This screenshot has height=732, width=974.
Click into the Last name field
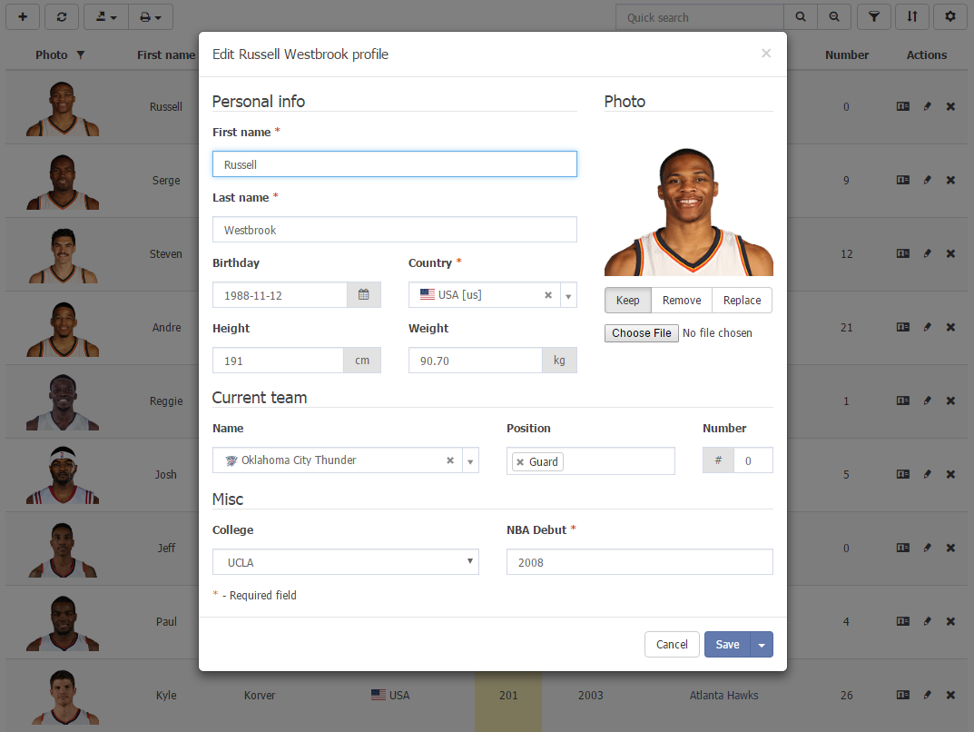[x=394, y=230]
